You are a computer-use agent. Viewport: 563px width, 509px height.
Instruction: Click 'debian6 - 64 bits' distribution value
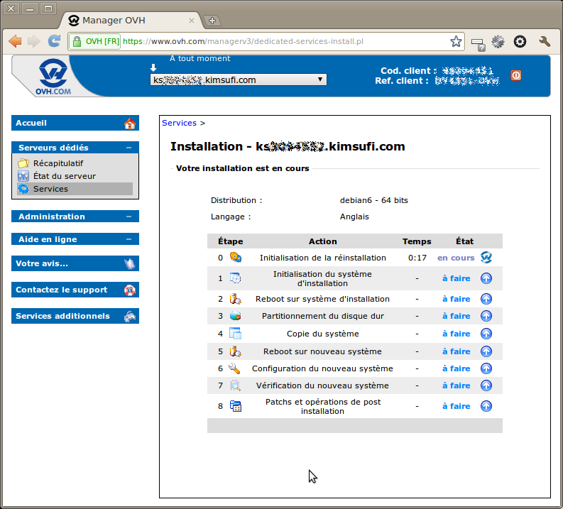pos(373,200)
